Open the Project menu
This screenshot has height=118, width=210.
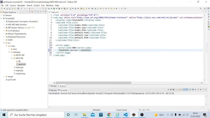tap(36, 5)
